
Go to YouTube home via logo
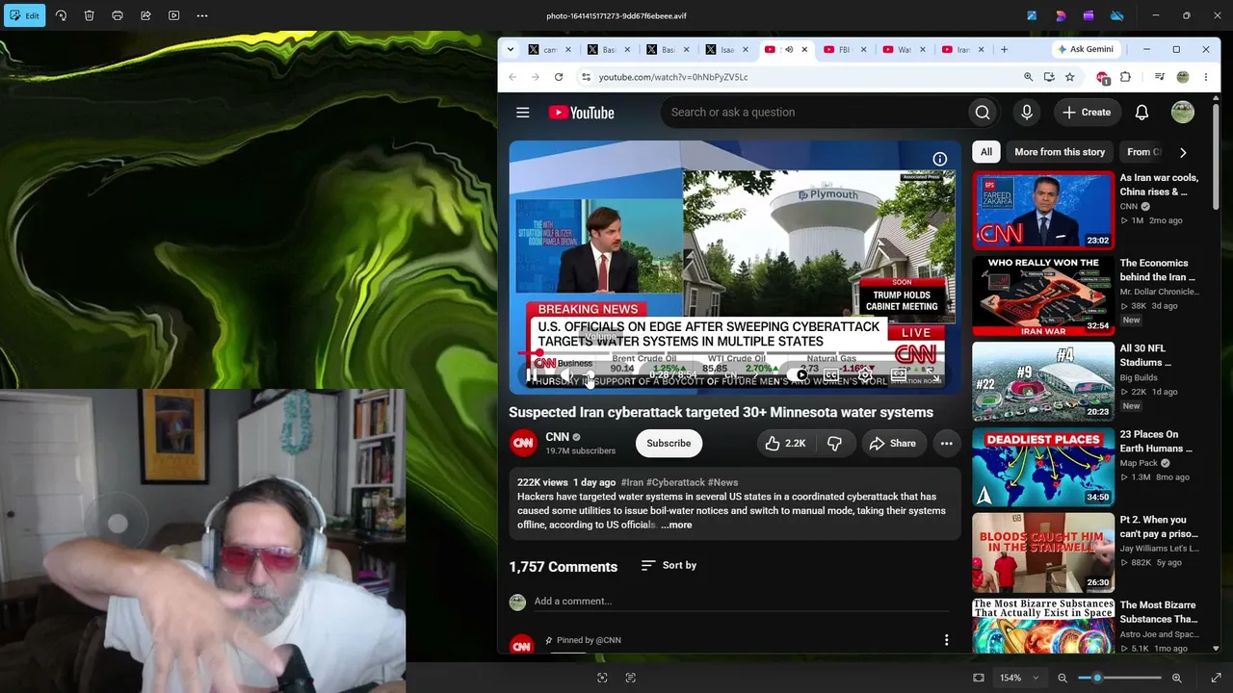pos(582,113)
